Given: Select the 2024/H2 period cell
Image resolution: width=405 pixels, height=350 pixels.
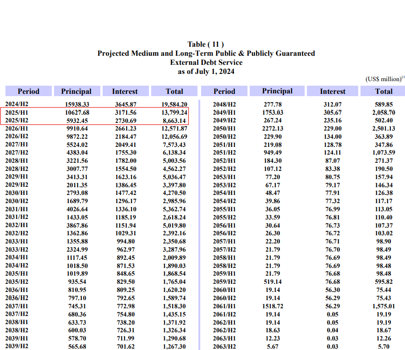Looking at the screenshot, I should (x=16, y=104).
